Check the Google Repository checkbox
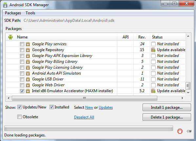The image size is (196, 141). [22, 50]
